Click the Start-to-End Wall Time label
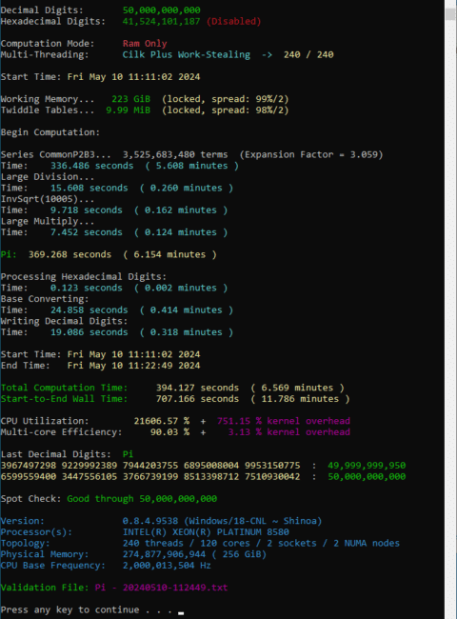 click(64, 399)
